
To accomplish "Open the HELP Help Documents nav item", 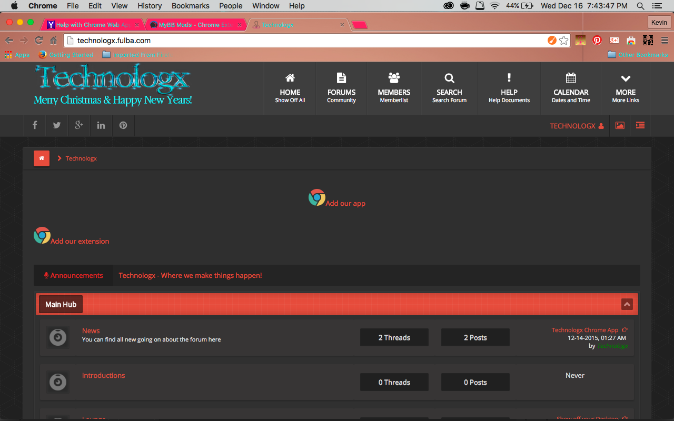I will [x=509, y=88].
